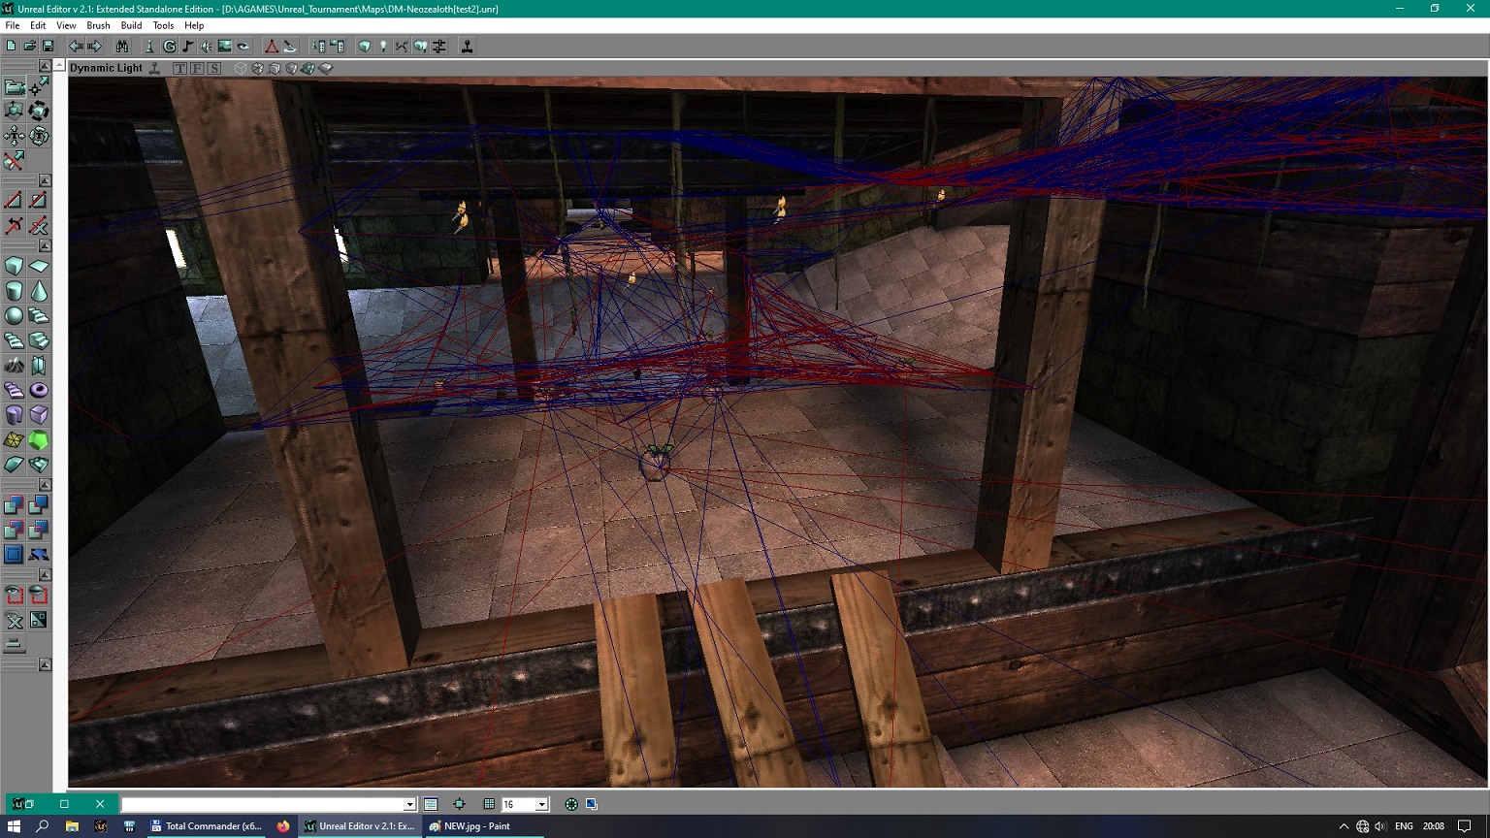Switch viewport to Front view (F)
This screenshot has height=838, width=1490.
[197, 68]
